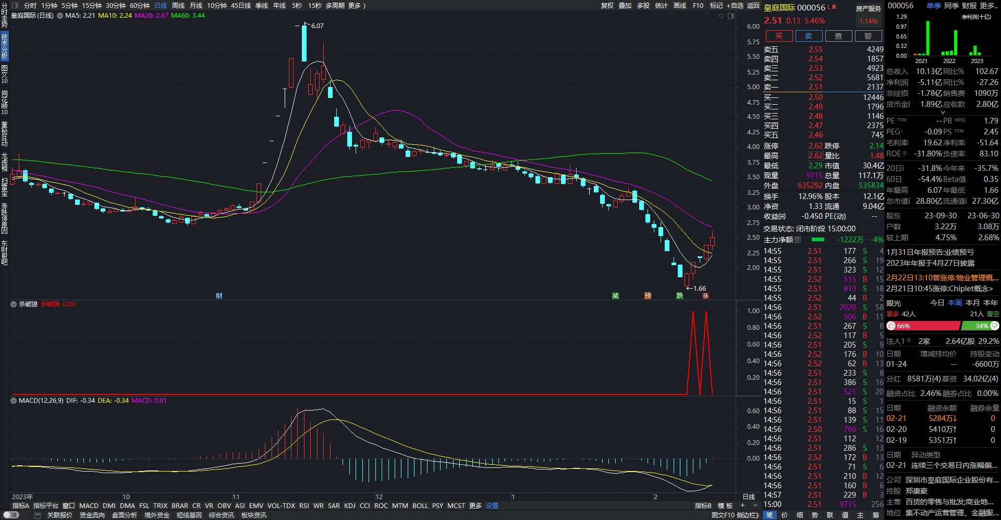Click the − zoom-out button below the chart
Image resolution: width=1001 pixels, height=520 pixels.
755,505
